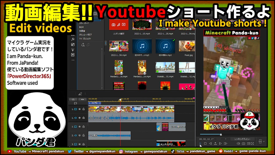The image size is (275, 155).
Task: Step to the previous frame
Action: pyautogui.click(x=210, y=144)
